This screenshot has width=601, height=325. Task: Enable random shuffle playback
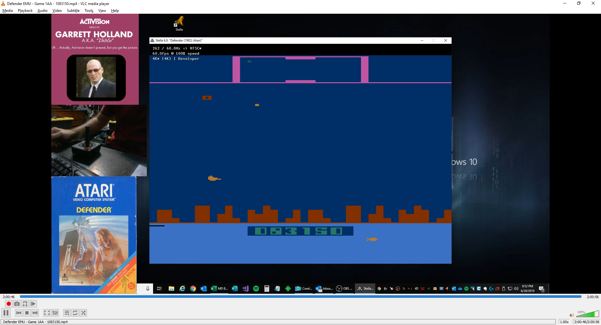[83, 313]
